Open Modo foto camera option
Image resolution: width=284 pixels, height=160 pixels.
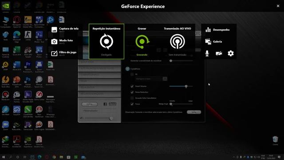click(62, 41)
